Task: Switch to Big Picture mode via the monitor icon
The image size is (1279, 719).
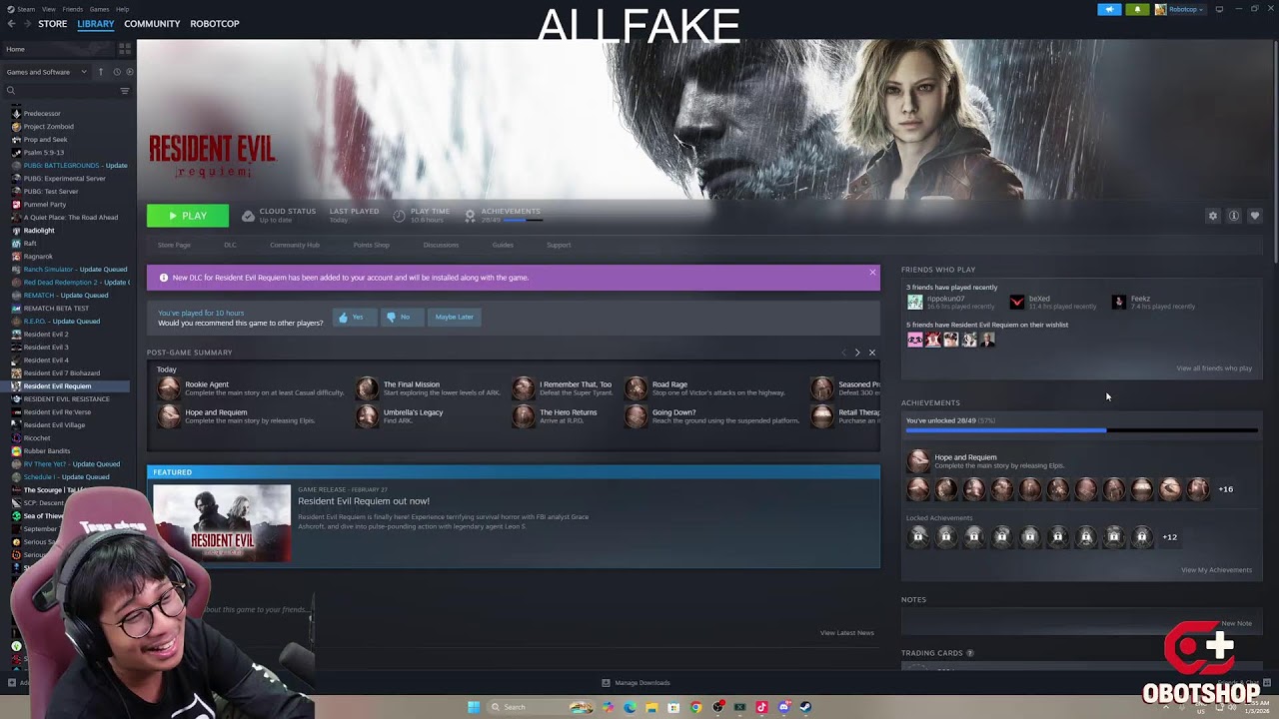Action: (x=1219, y=9)
